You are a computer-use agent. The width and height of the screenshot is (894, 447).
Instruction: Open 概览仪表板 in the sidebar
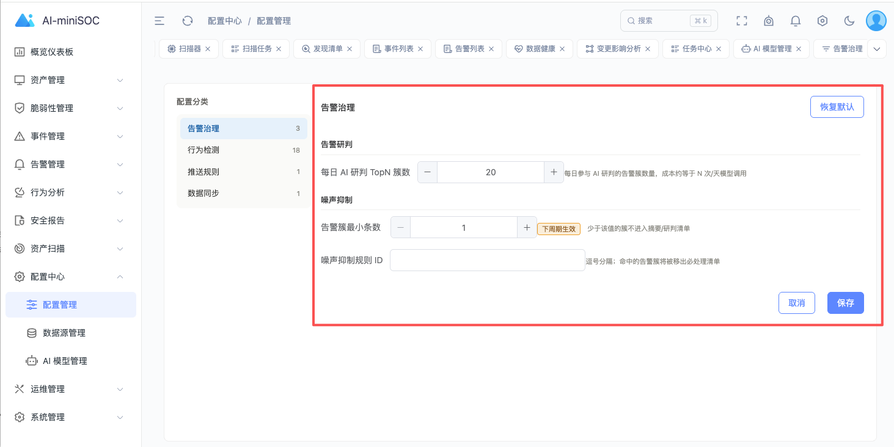point(71,52)
